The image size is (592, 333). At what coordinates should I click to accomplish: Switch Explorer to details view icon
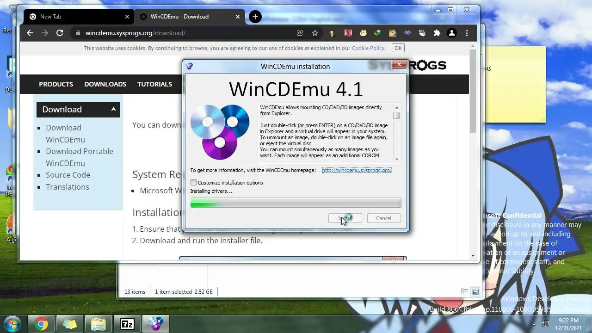[464, 292]
